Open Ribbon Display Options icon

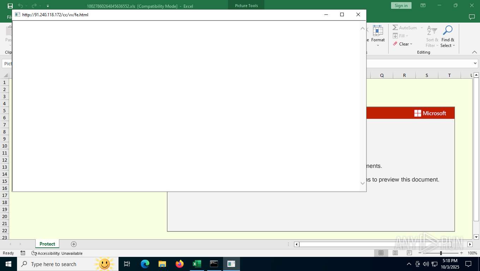click(x=423, y=6)
